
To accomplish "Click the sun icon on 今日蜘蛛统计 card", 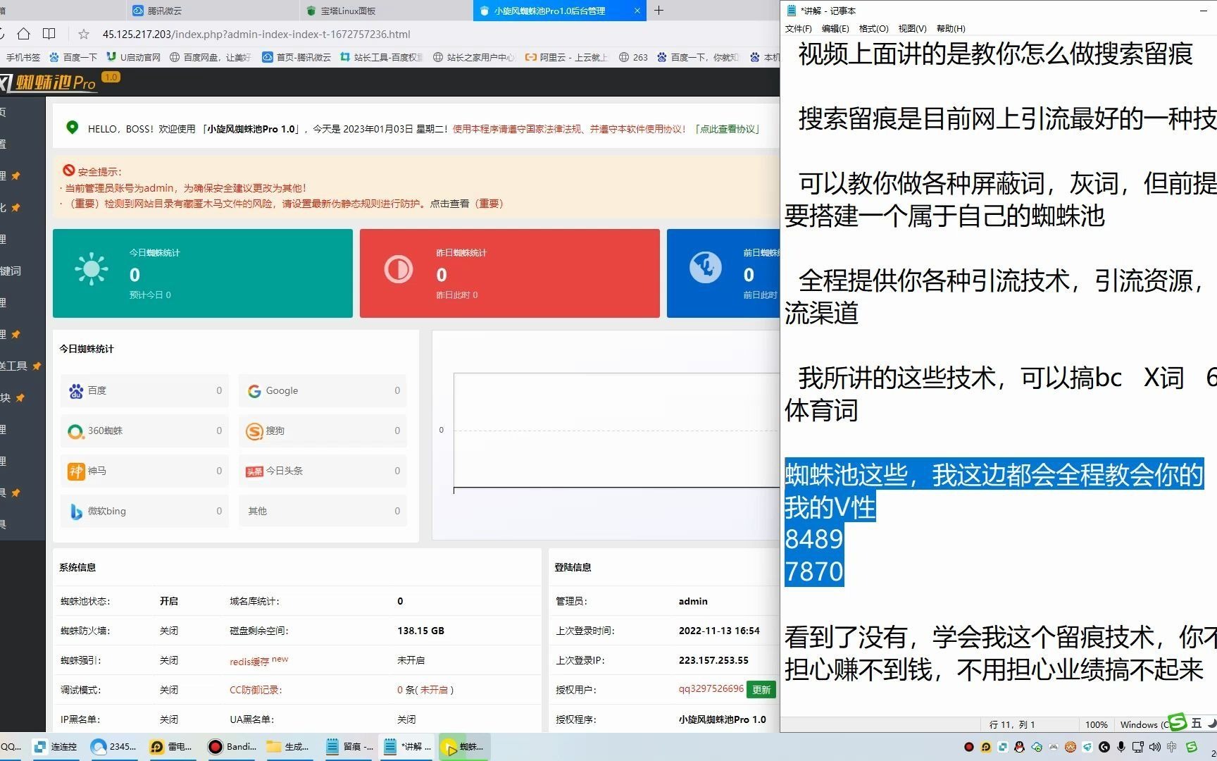I will [92, 269].
